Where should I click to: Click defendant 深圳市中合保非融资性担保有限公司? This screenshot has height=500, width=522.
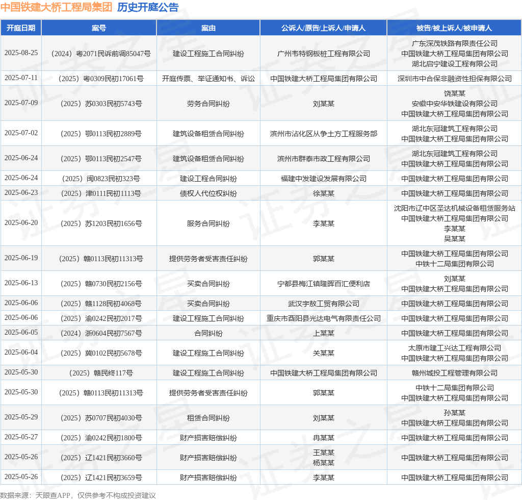[454, 79]
